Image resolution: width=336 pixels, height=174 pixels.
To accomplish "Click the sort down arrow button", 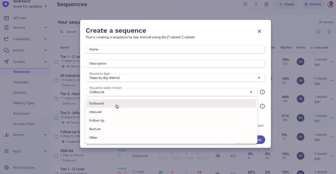I will (319, 32).
